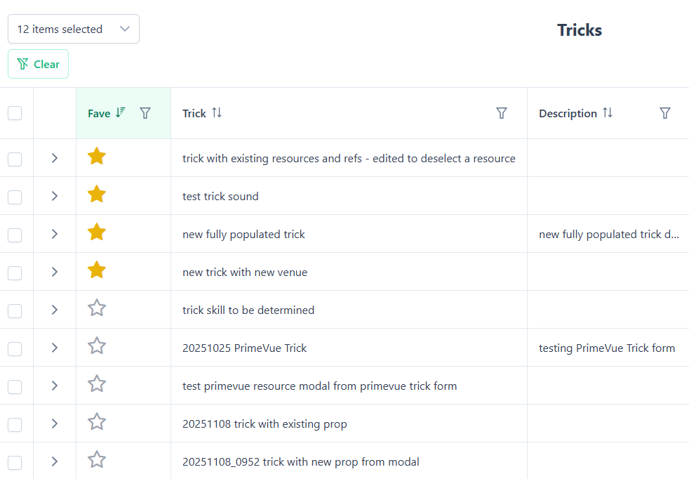The height and width of the screenshot is (479, 689).
Task: Click the Fave column header
Action: 100,114
